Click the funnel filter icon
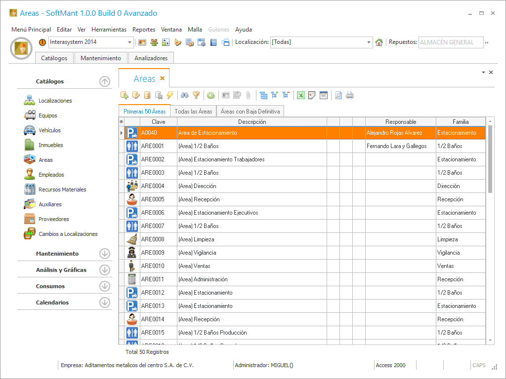The width and height of the screenshot is (506, 379). tap(196, 95)
